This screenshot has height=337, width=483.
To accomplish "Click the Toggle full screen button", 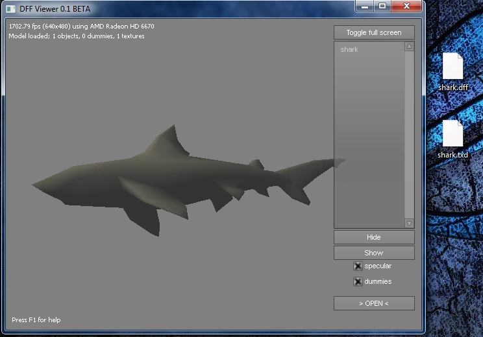I will 374,32.
